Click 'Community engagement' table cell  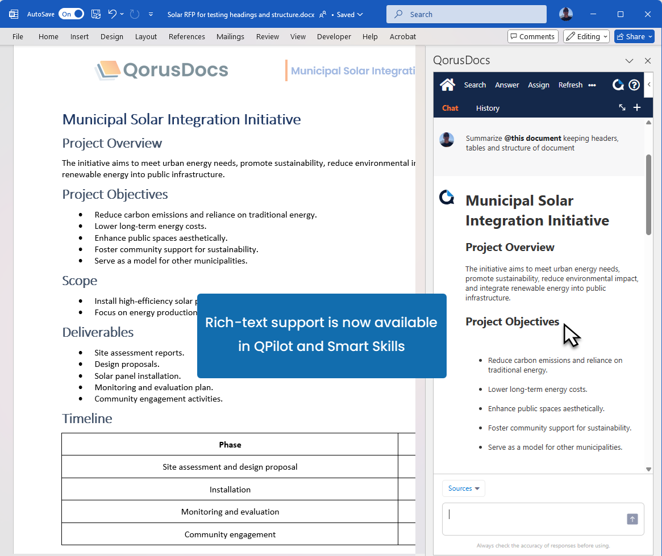[230, 534]
